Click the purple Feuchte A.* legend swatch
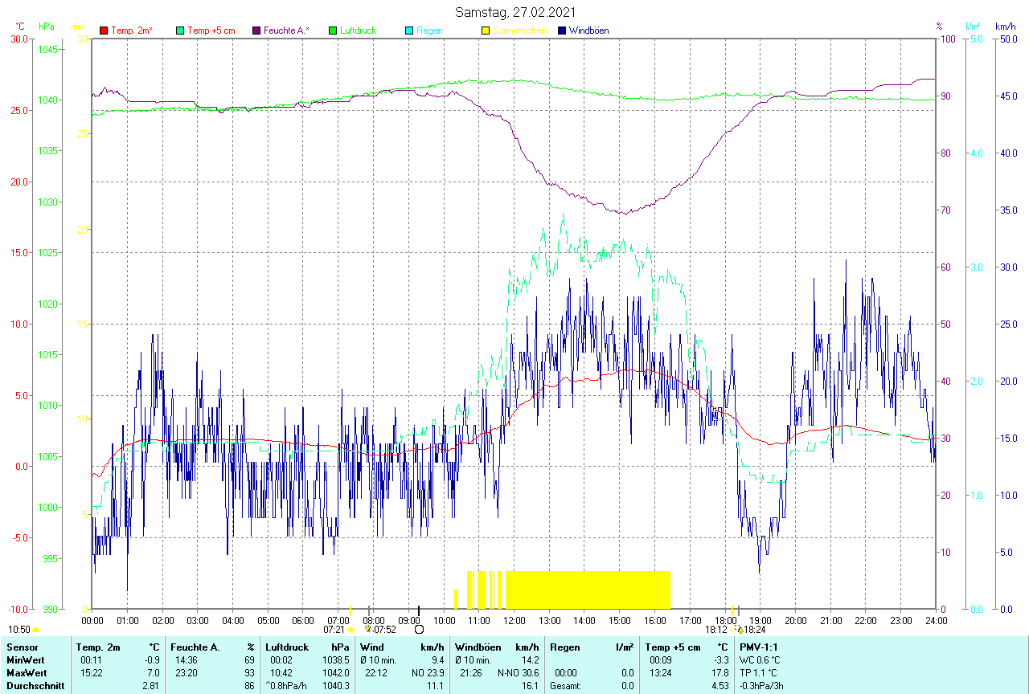The image size is (1029, 694). (256, 31)
